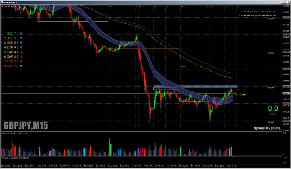Click the blue up arrow beside JPY 5.6
291x169 pixels.
[21, 38]
